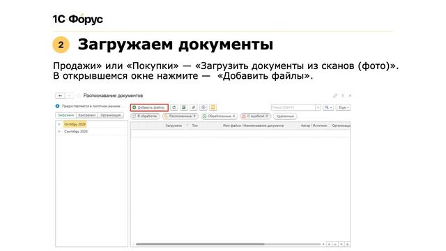Switch to the "Организация" tab
The image size is (446, 251).
click(x=111, y=115)
